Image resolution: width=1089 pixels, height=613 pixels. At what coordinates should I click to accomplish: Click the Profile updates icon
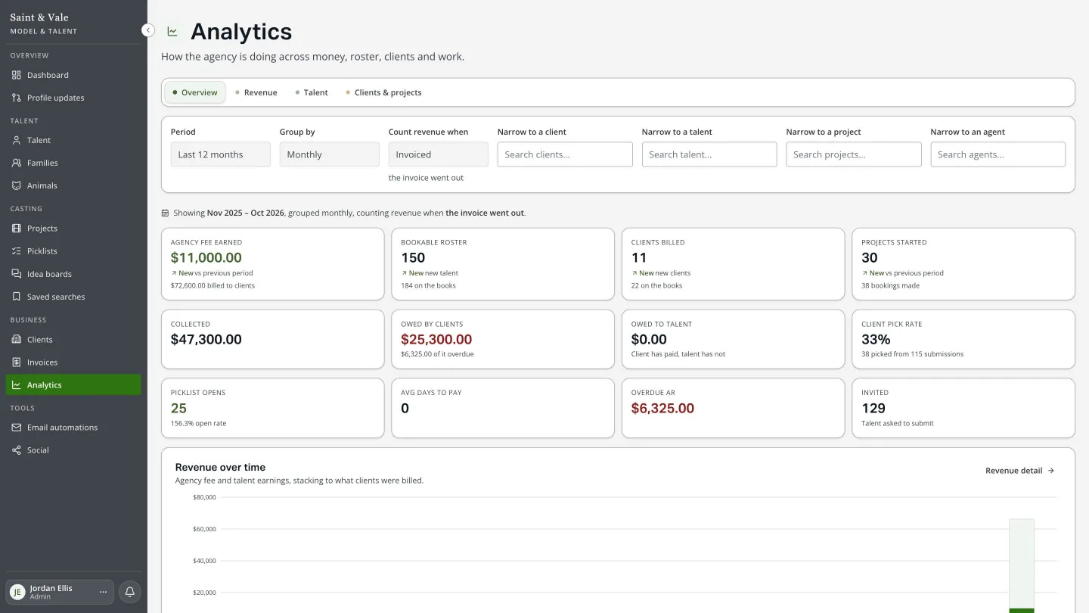(x=17, y=98)
